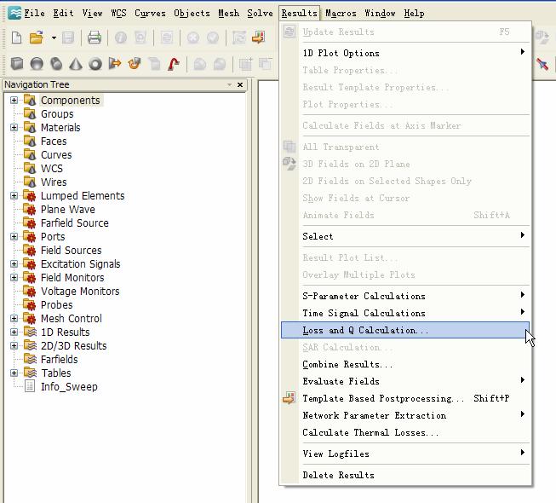
Task: Expand the Lumped Elements tree node
Action: (x=14, y=195)
